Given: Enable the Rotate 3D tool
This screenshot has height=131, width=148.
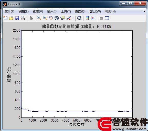Looking at the screenshot, I should pos(57,18).
